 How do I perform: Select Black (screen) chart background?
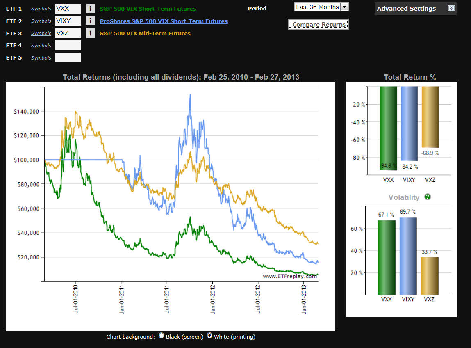coord(162,336)
